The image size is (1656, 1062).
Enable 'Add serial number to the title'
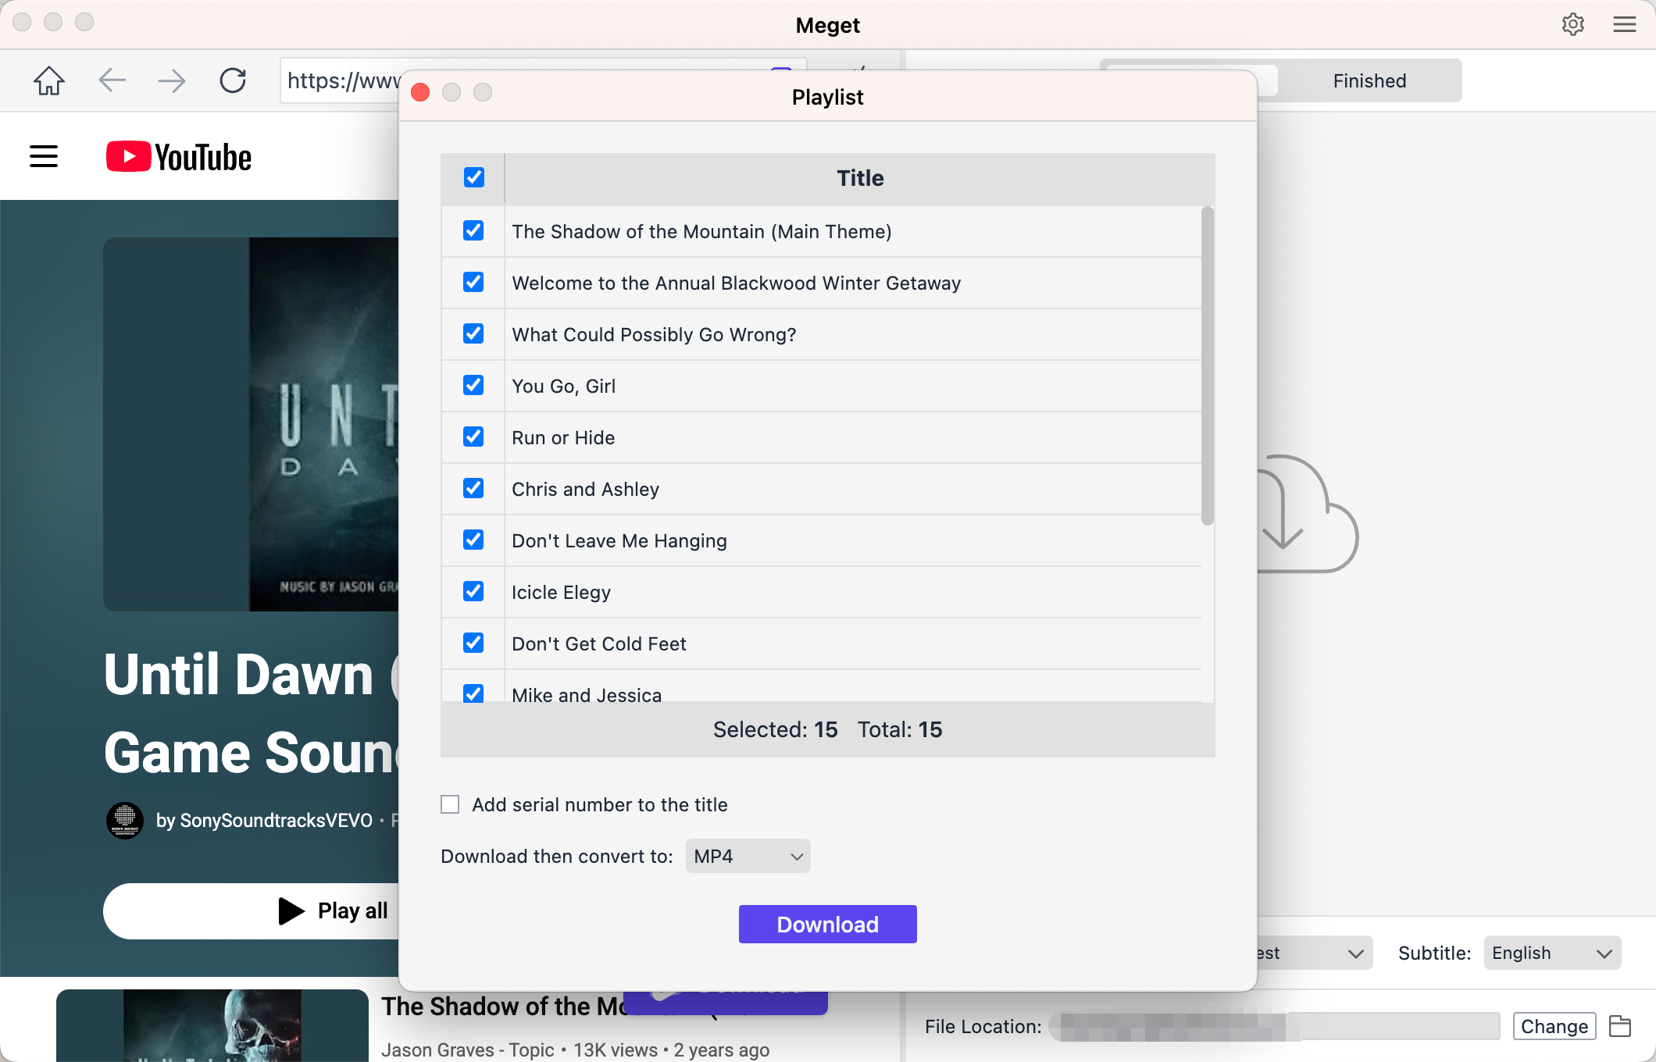coord(450,804)
